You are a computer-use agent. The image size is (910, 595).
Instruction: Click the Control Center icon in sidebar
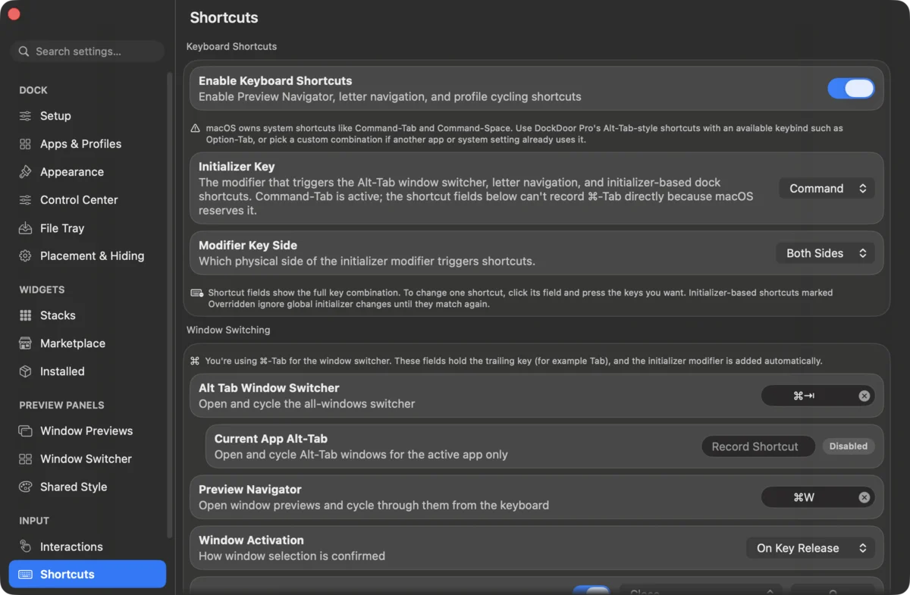pyautogui.click(x=25, y=200)
